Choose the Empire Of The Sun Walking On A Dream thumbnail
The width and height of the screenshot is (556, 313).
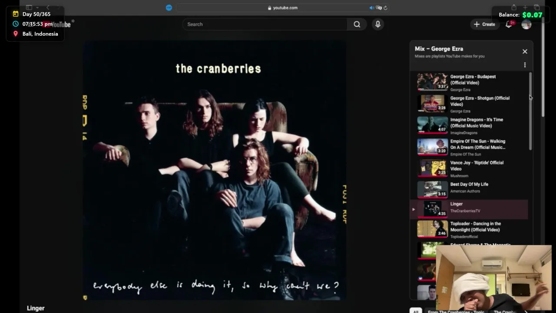coord(432,147)
